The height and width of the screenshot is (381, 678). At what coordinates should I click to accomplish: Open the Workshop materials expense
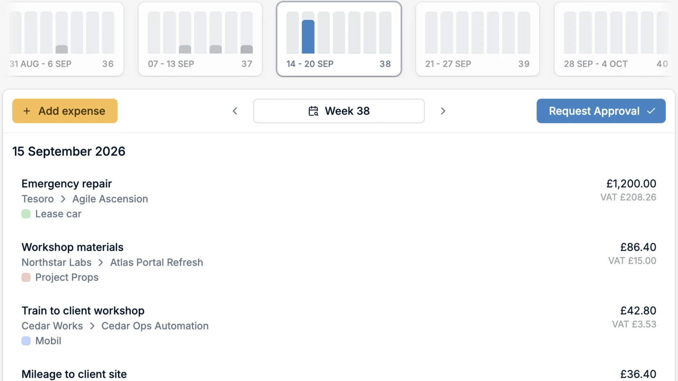(339, 262)
